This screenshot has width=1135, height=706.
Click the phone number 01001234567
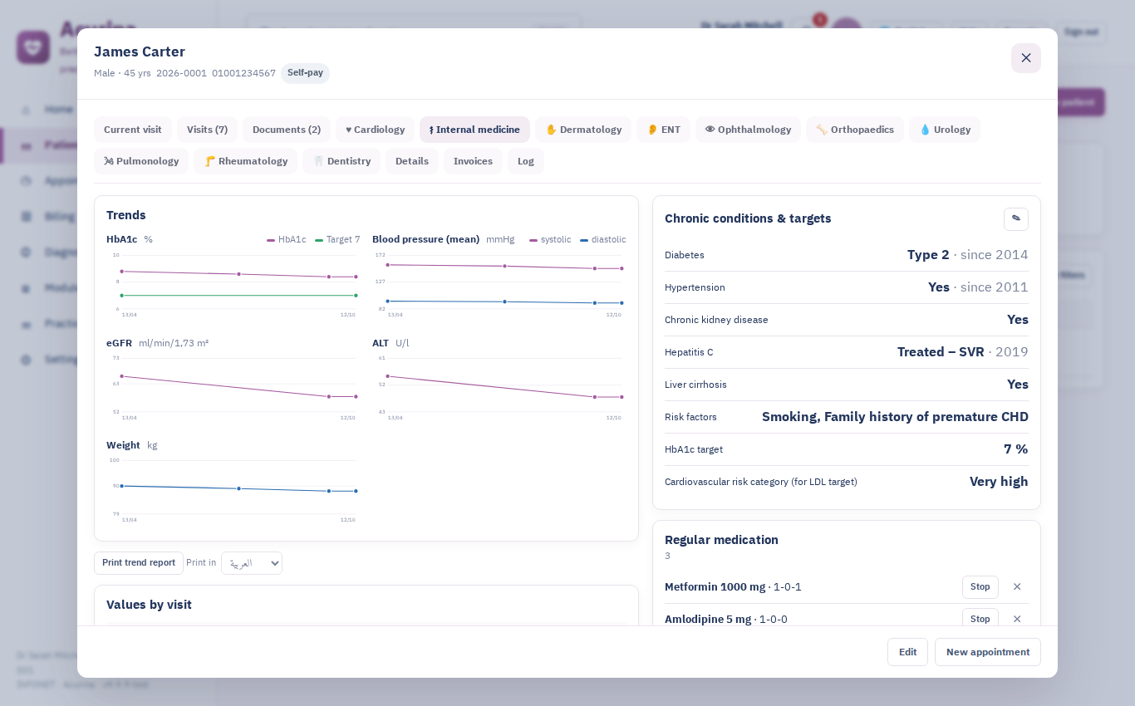click(x=243, y=73)
